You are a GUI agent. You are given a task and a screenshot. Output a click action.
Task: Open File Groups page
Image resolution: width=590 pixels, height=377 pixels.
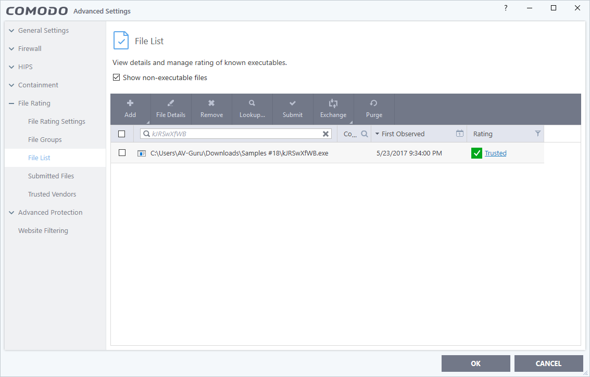[x=45, y=139]
